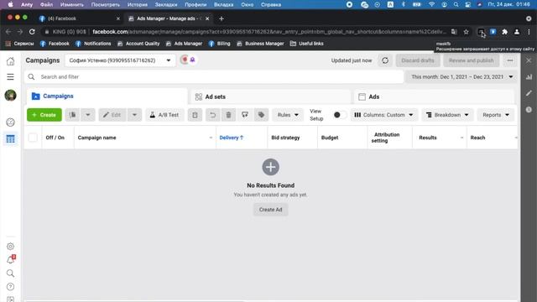
Task: Click the Create Ad button
Action: 270,210
